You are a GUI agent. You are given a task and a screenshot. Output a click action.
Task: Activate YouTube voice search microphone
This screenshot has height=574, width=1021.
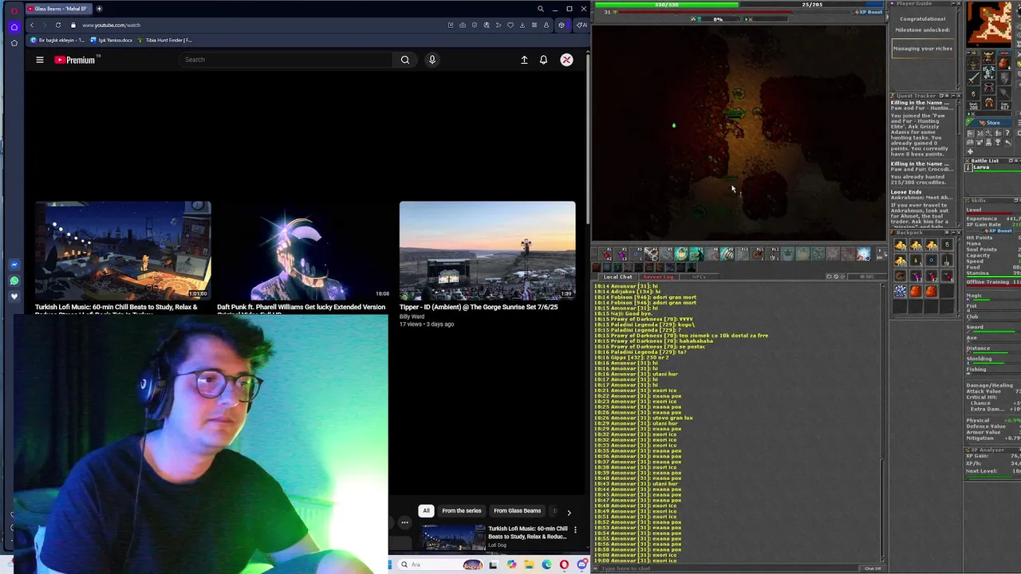tap(432, 60)
